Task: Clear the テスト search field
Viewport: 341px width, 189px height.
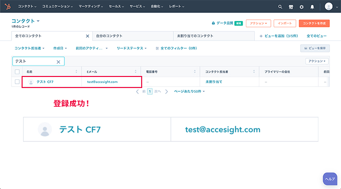Action: pos(58,62)
